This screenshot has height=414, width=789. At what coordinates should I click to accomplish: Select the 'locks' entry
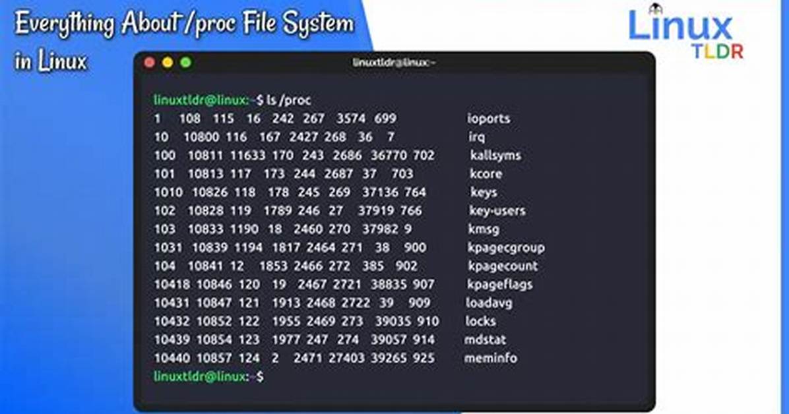click(x=480, y=321)
